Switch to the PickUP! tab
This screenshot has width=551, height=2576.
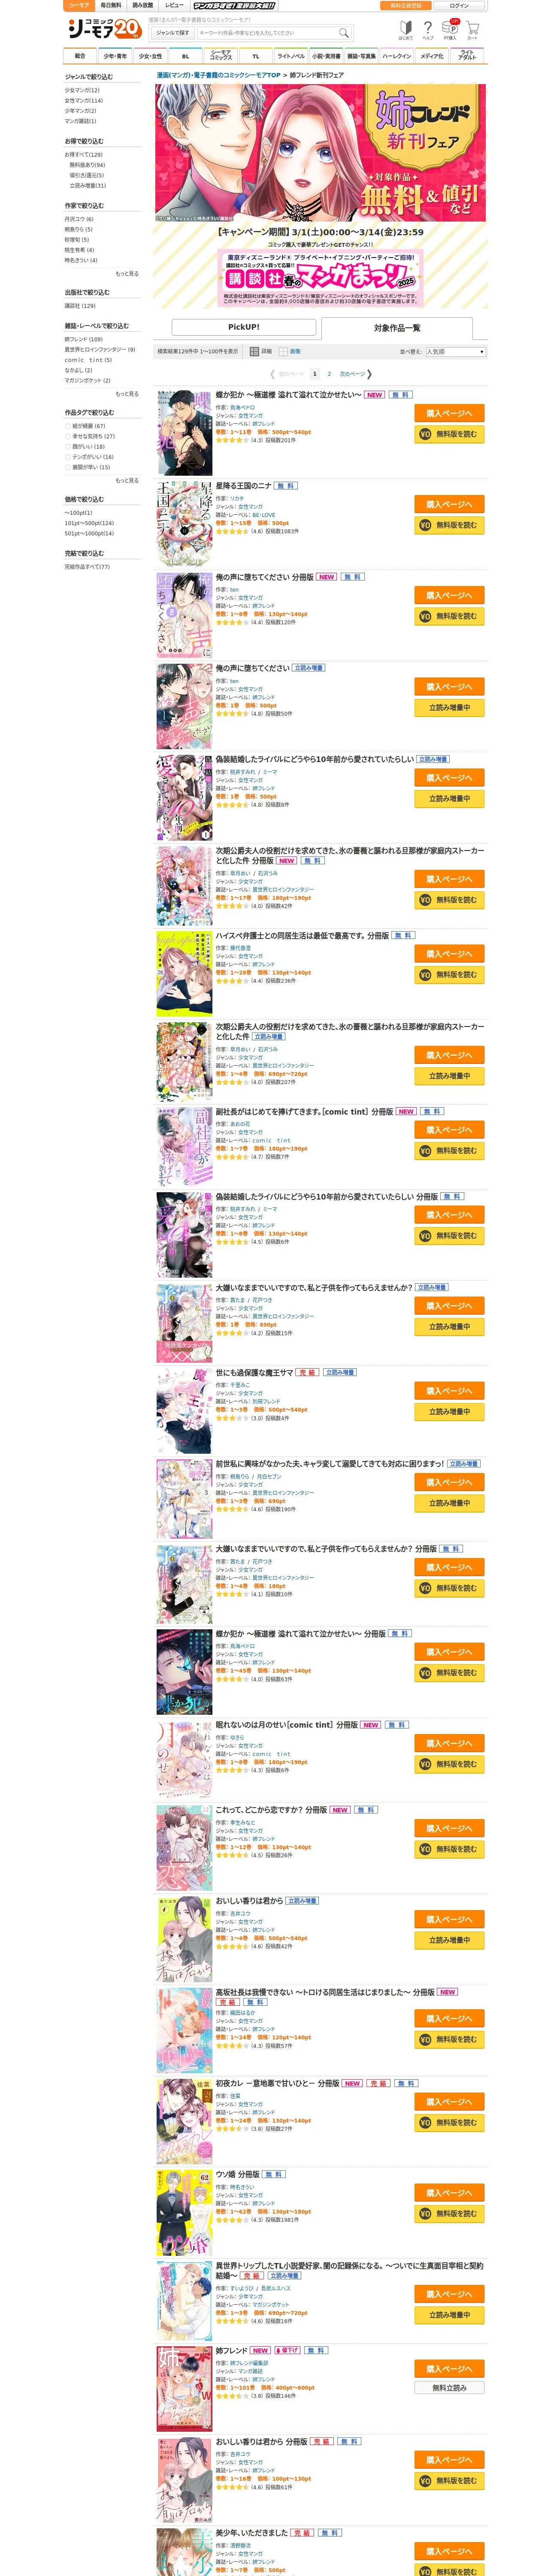(244, 327)
